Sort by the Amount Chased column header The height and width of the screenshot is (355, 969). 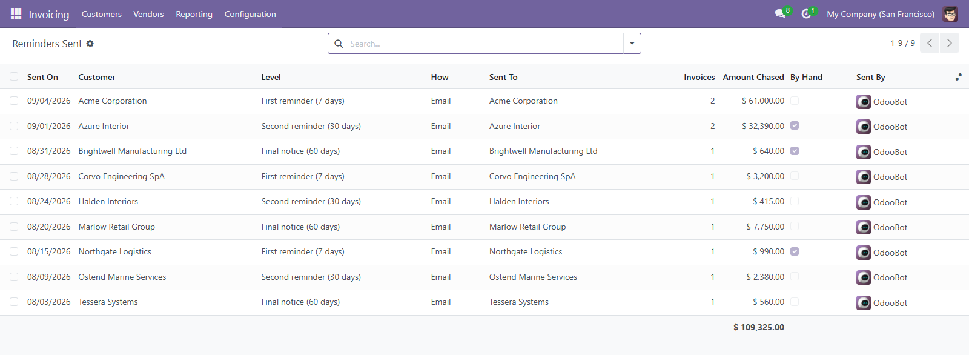(753, 77)
